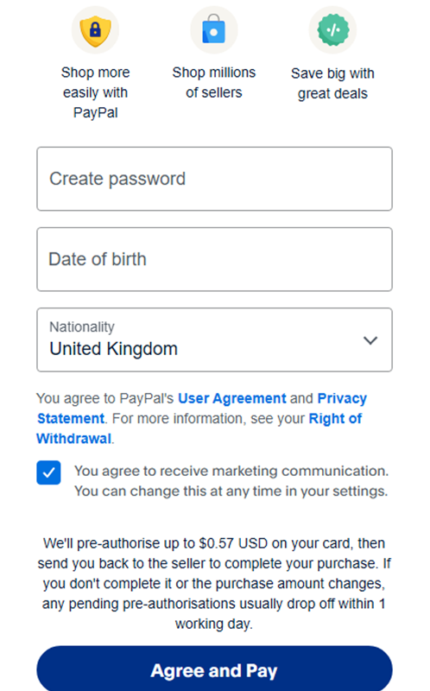Select the 'Shop millions of sellers' caption
The image size is (430, 691).
click(x=214, y=82)
